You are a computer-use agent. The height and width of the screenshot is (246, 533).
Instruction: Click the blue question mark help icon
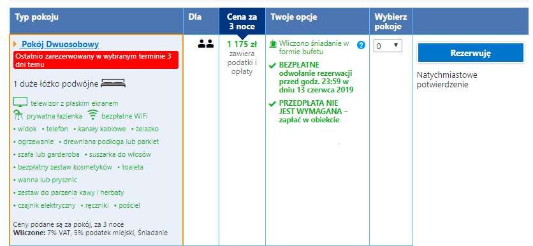pos(361,45)
